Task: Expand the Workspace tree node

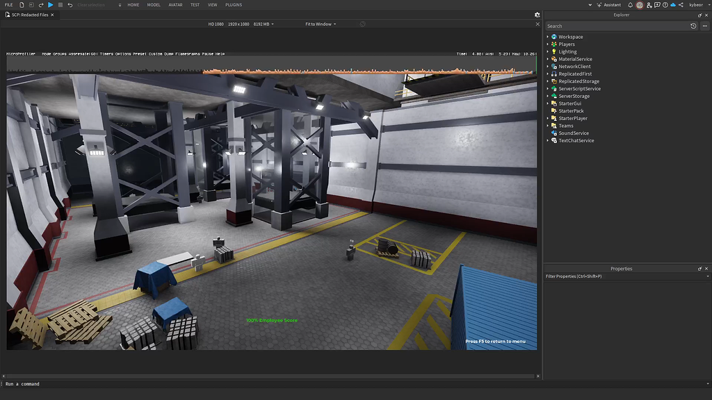Action: (x=547, y=37)
